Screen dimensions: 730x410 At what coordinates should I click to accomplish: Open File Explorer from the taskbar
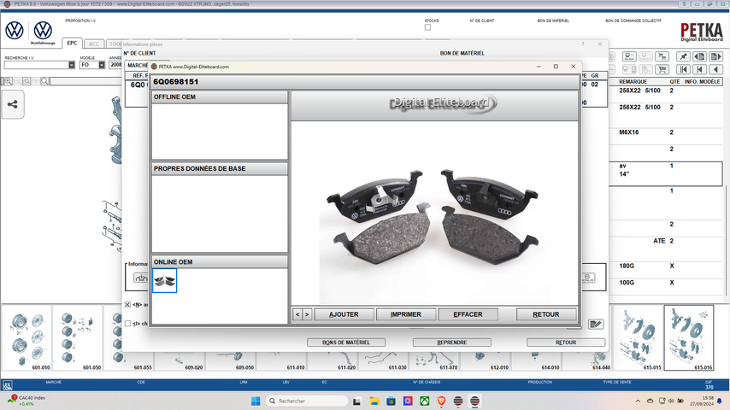click(374, 401)
